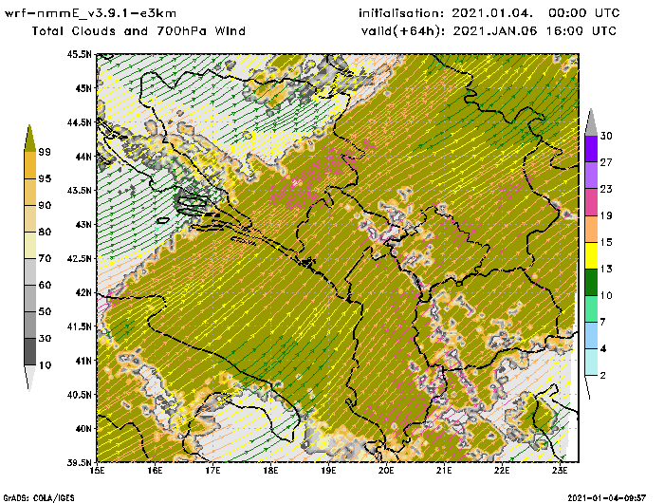The height and width of the screenshot is (503, 664).
Task: Pick the orange 15–19 wind speed swatch
Action: coord(591,229)
